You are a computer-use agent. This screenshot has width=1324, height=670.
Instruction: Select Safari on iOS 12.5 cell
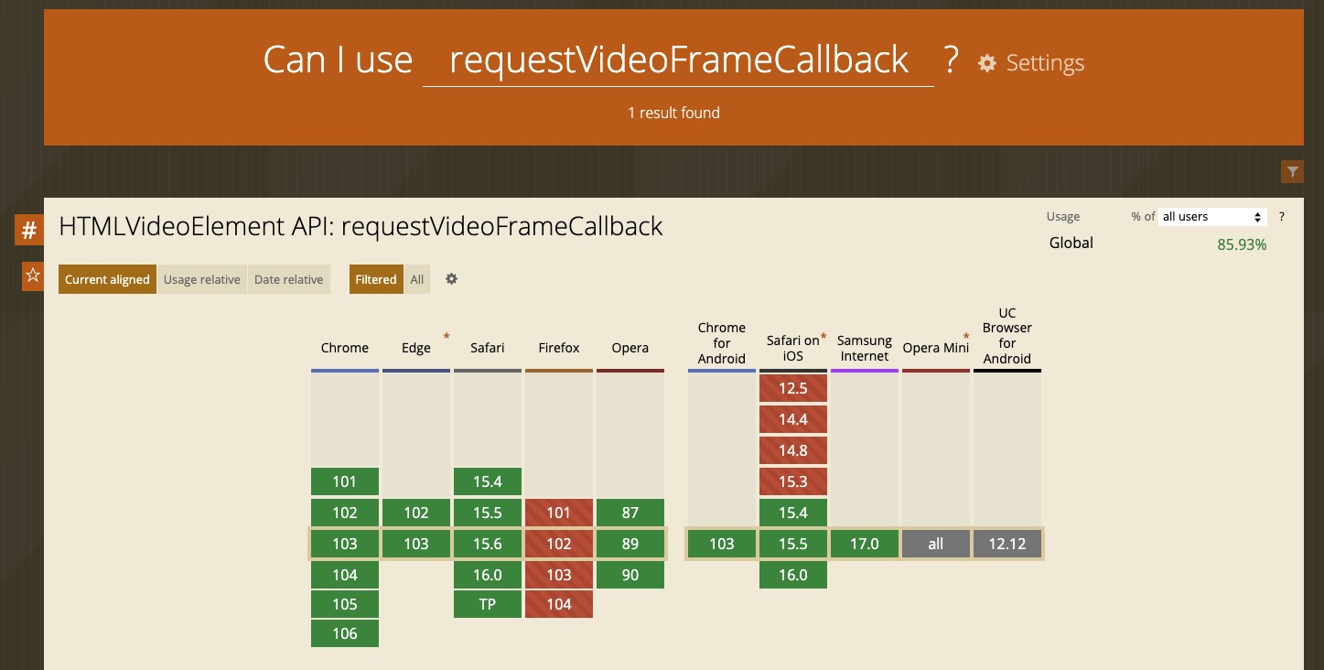793,388
